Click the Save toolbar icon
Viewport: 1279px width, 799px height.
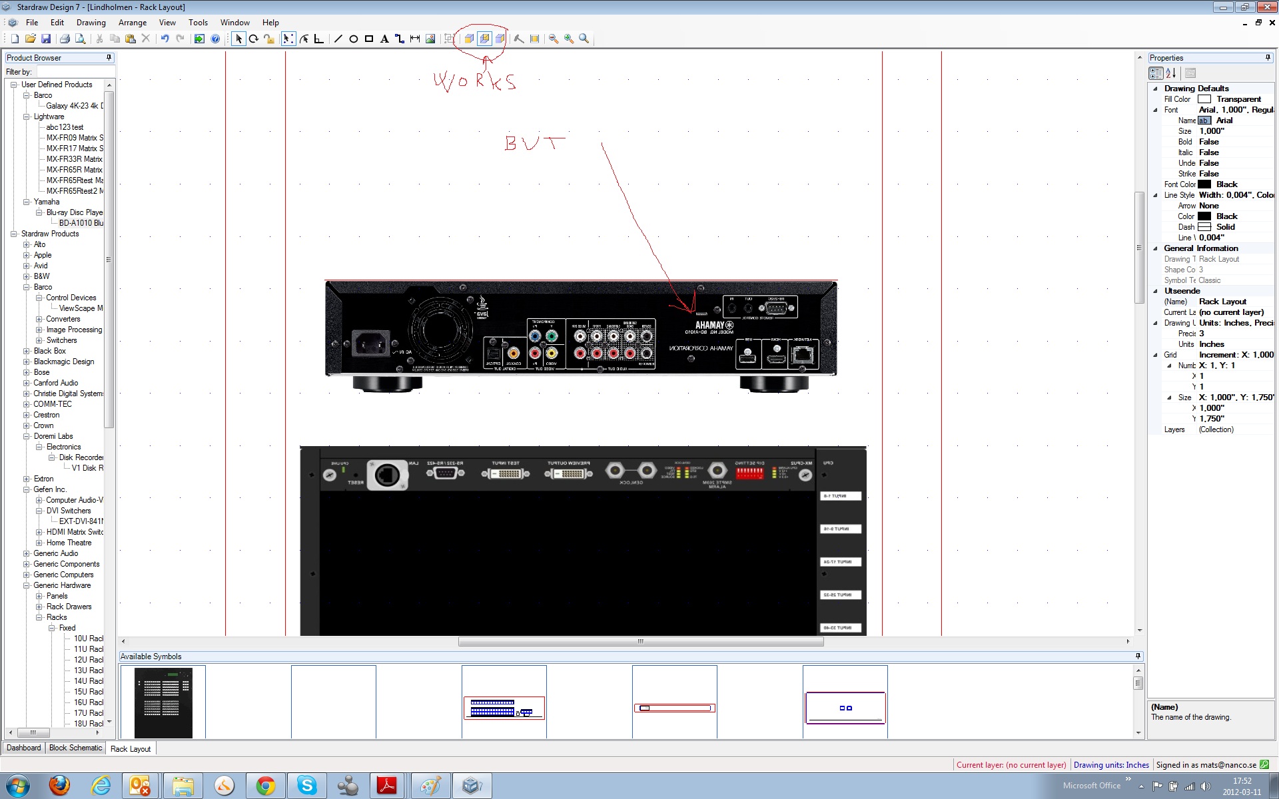(46, 39)
